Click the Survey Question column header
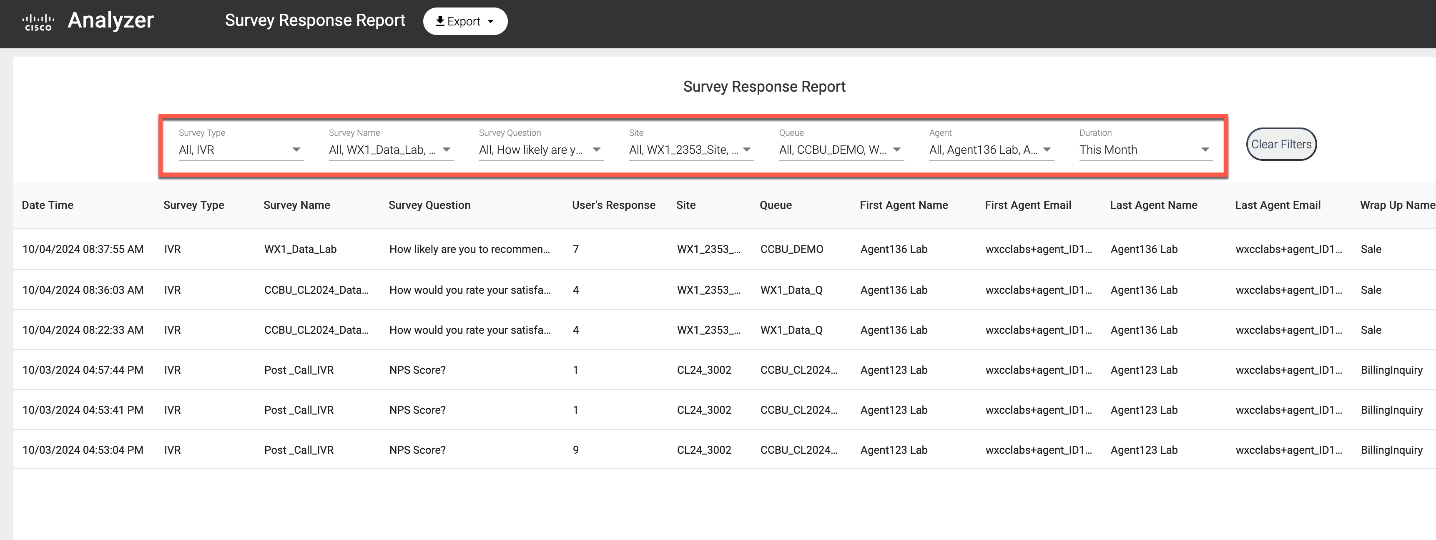 pyautogui.click(x=429, y=205)
